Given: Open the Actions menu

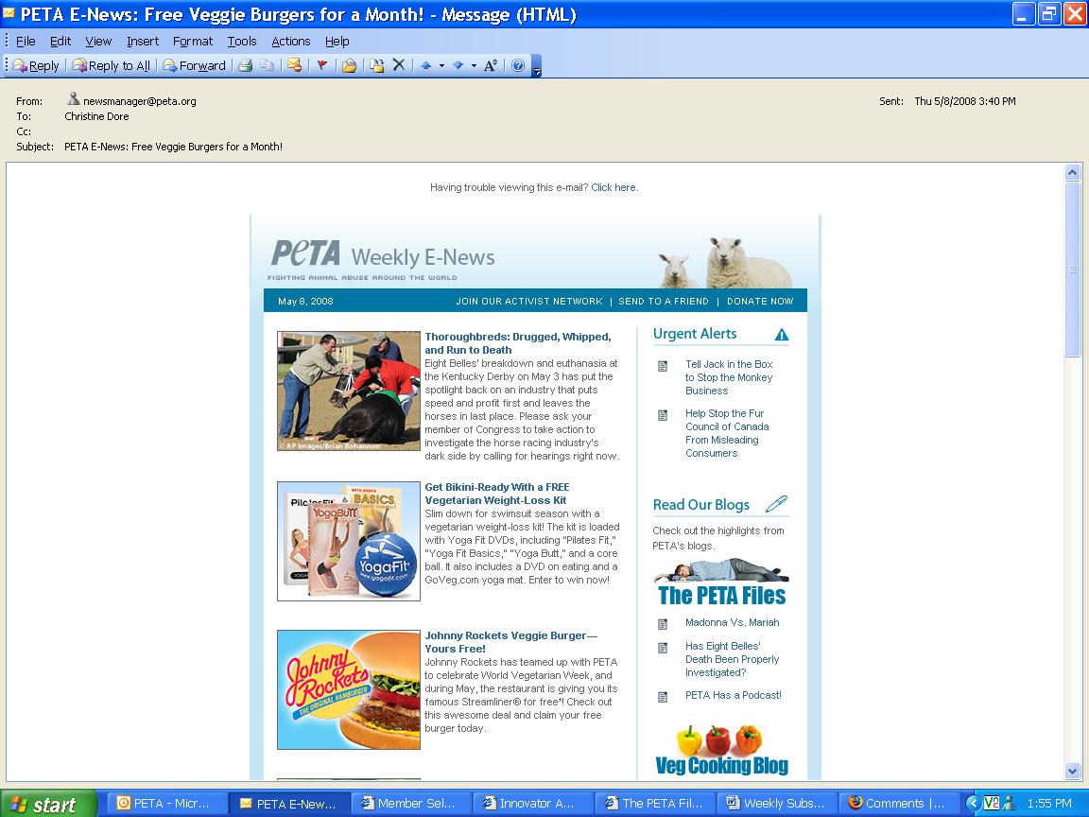Looking at the screenshot, I should coord(290,41).
